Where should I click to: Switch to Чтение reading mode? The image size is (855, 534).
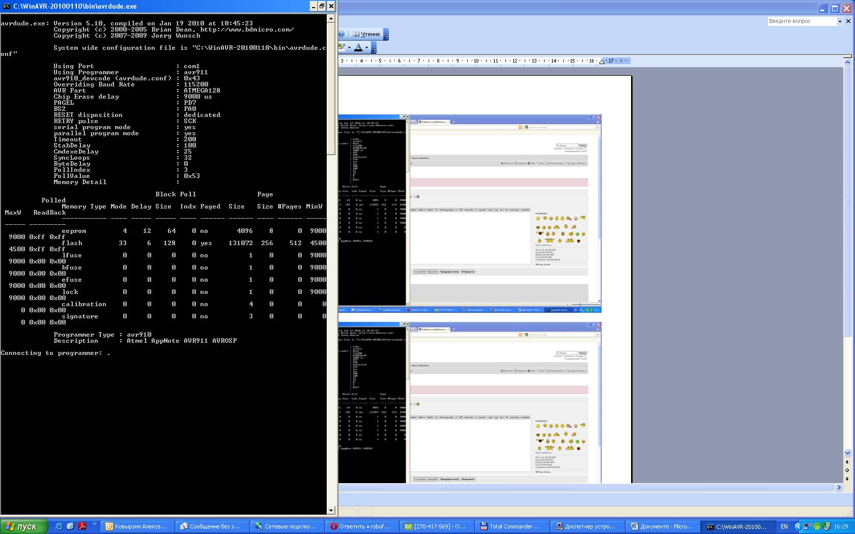(366, 34)
